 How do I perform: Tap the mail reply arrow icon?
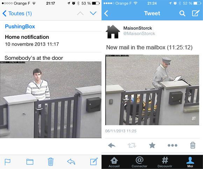(71, 162)
